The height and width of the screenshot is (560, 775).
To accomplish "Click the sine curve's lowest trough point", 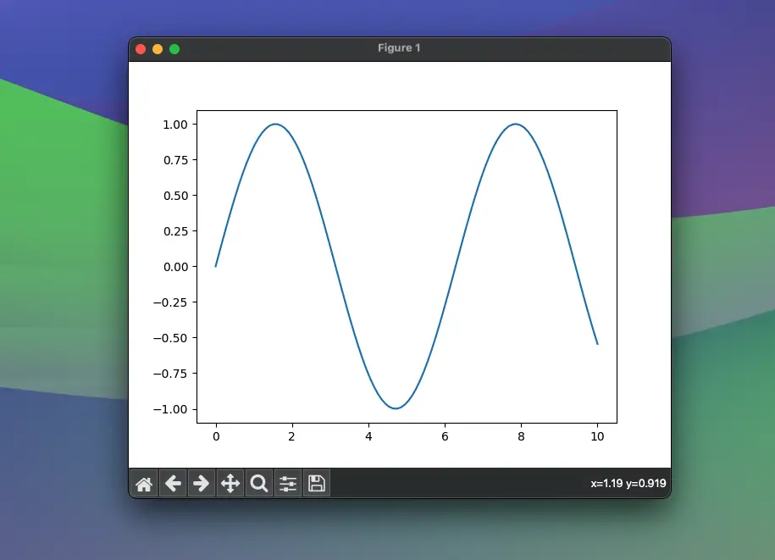I will [x=396, y=408].
